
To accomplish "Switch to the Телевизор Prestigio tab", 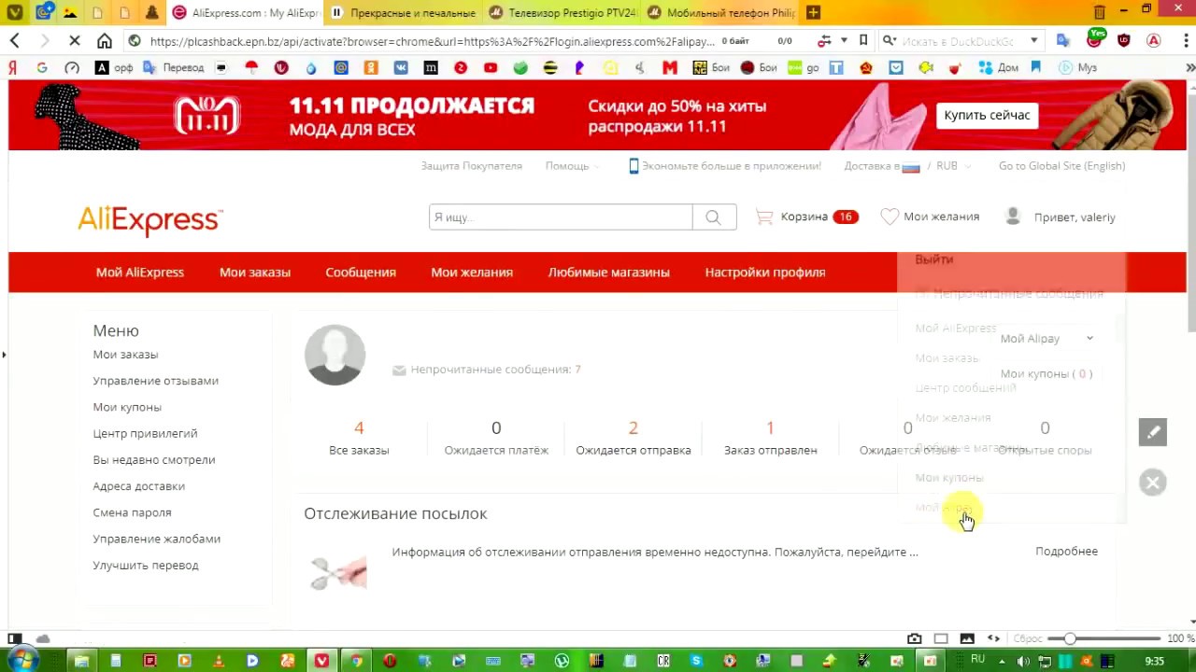I will (562, 13).
